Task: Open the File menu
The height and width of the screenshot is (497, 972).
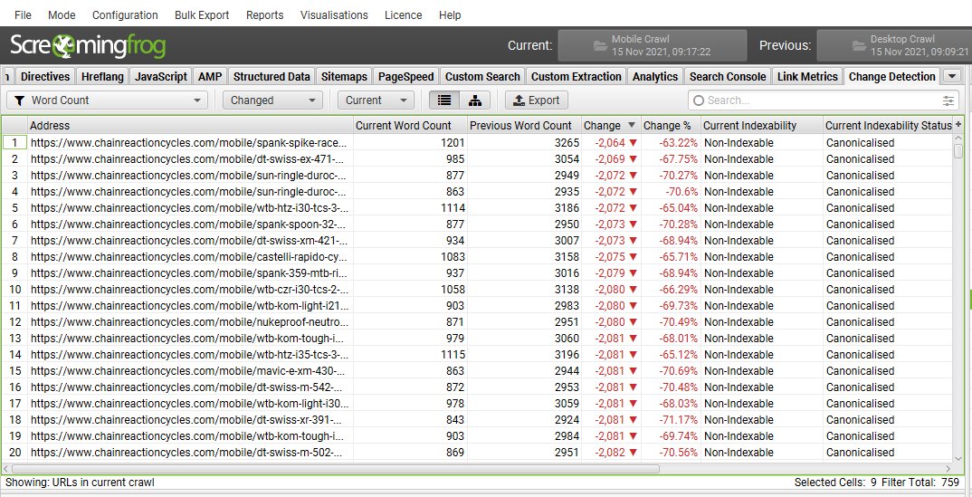Action: coord(23,14)
